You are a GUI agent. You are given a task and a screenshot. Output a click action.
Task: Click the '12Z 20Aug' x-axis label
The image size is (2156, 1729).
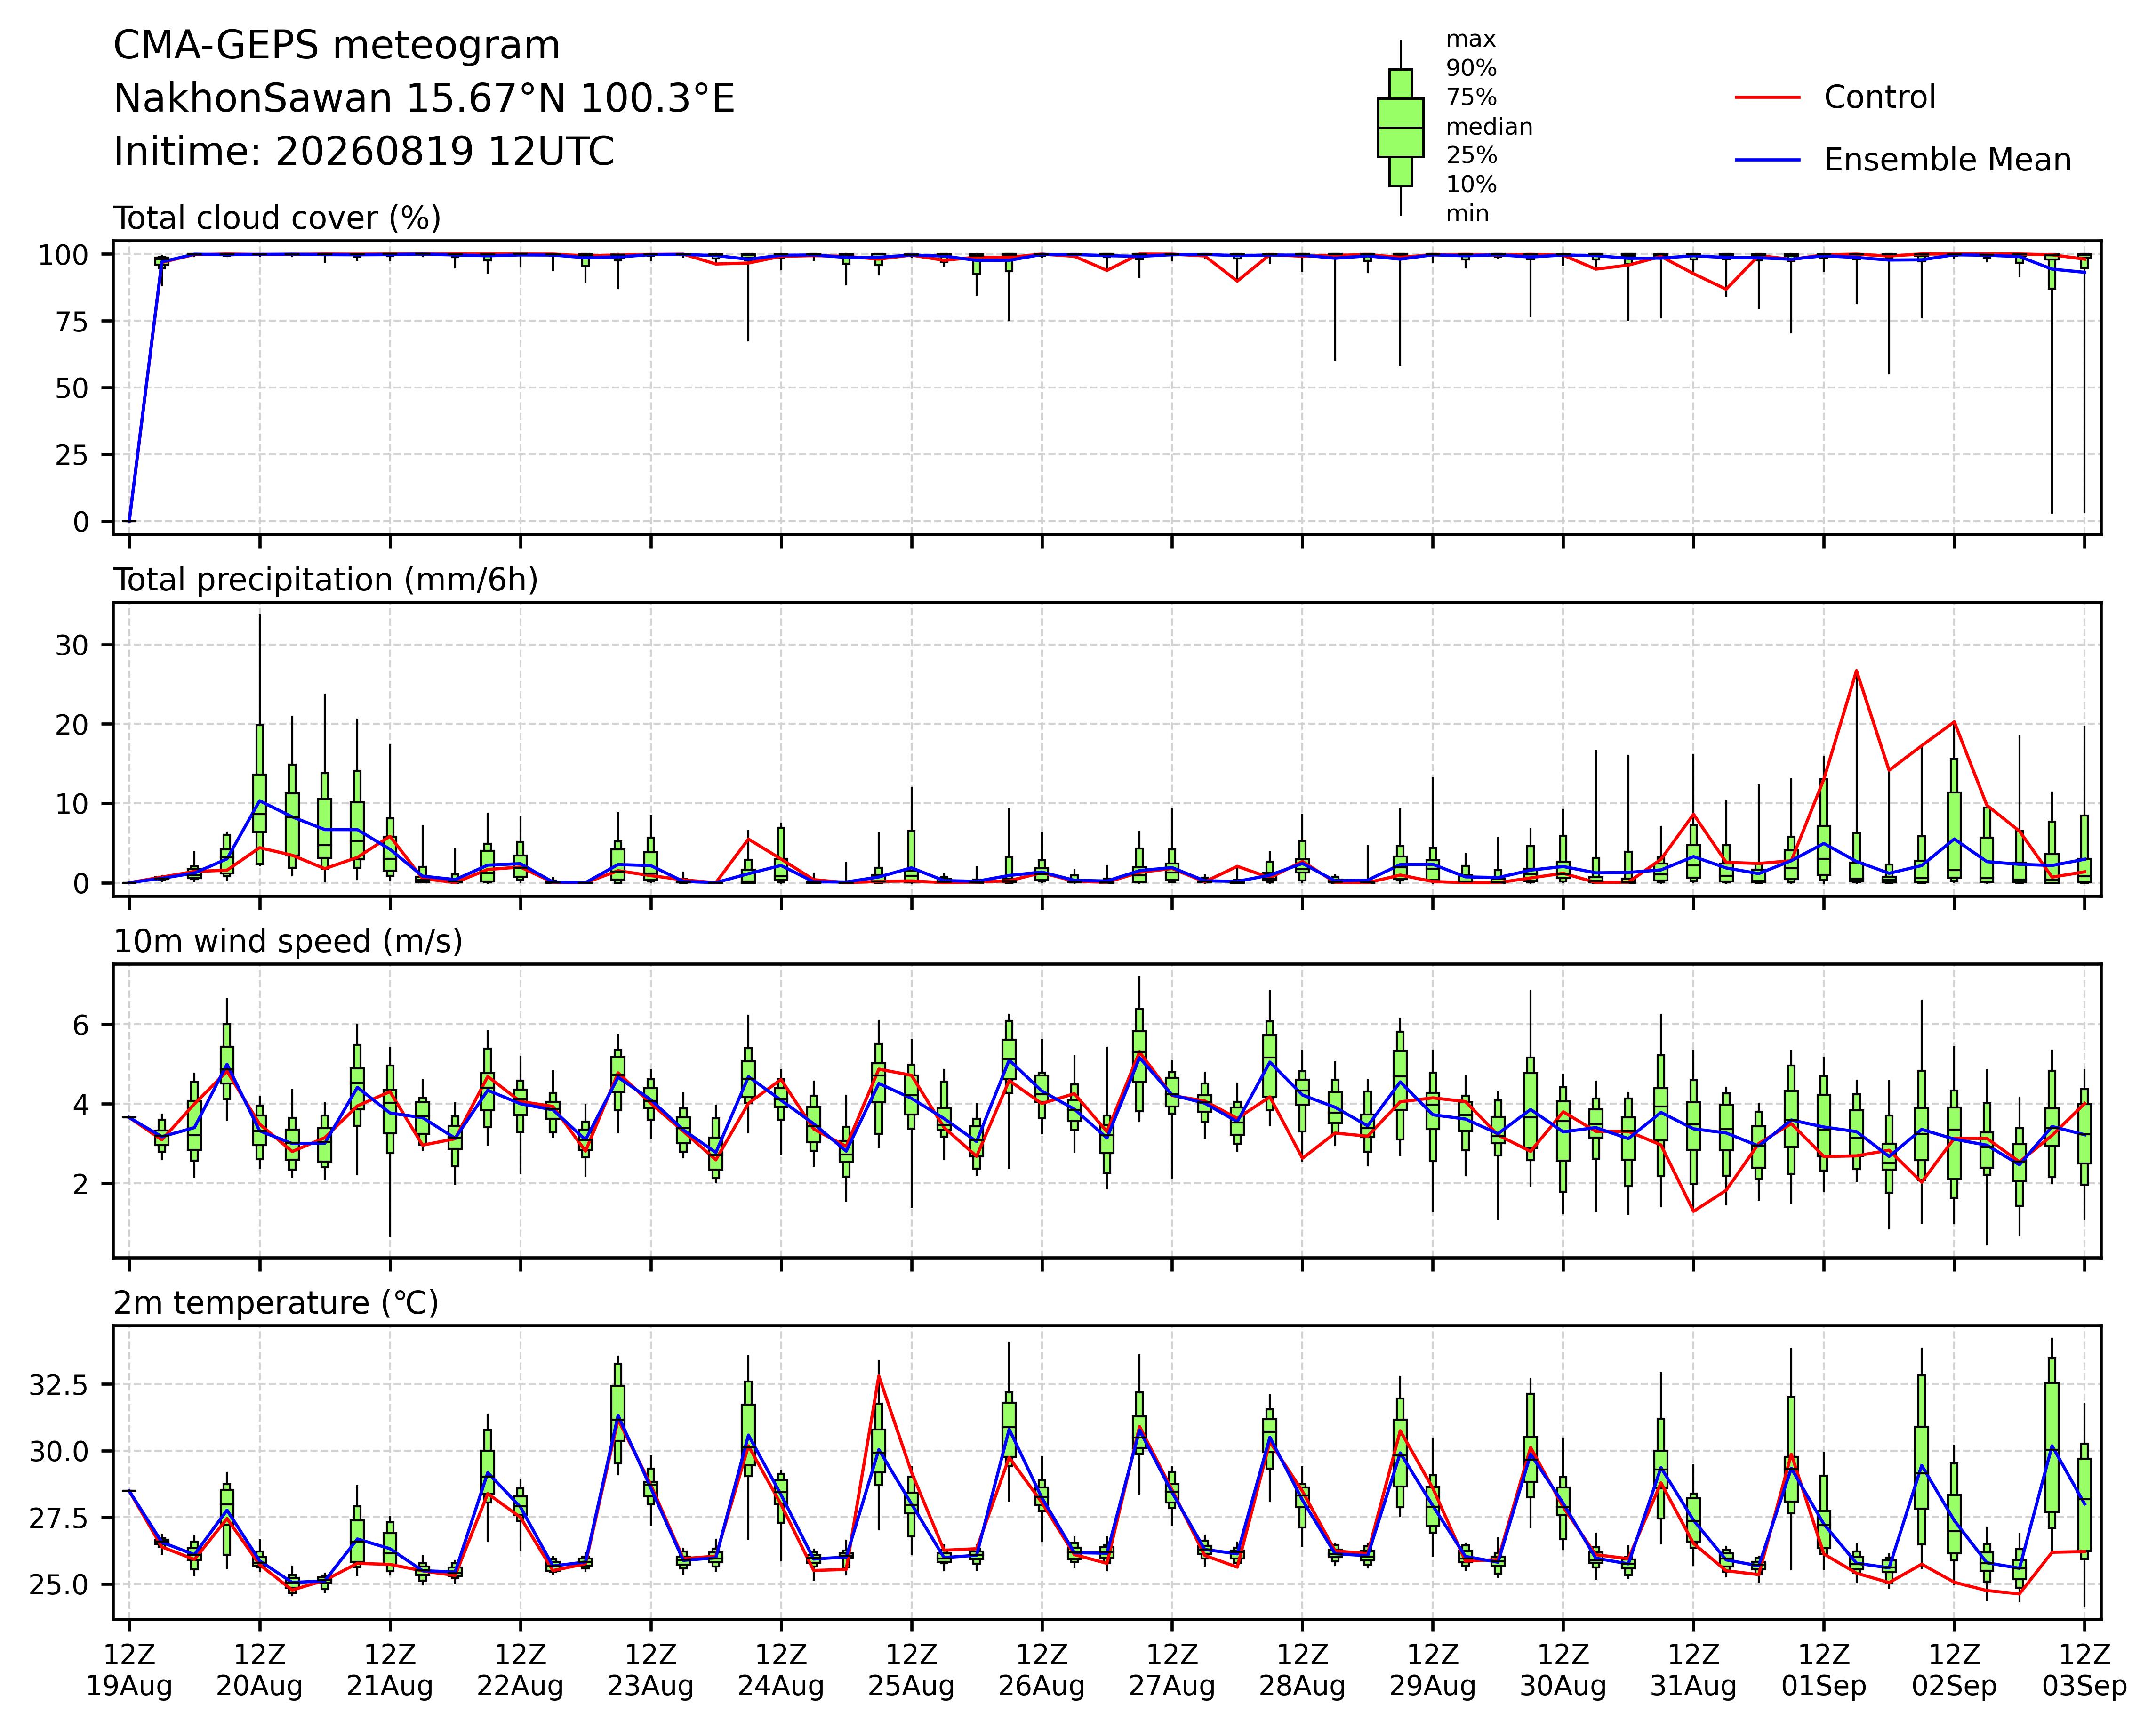coord(260,1670)
